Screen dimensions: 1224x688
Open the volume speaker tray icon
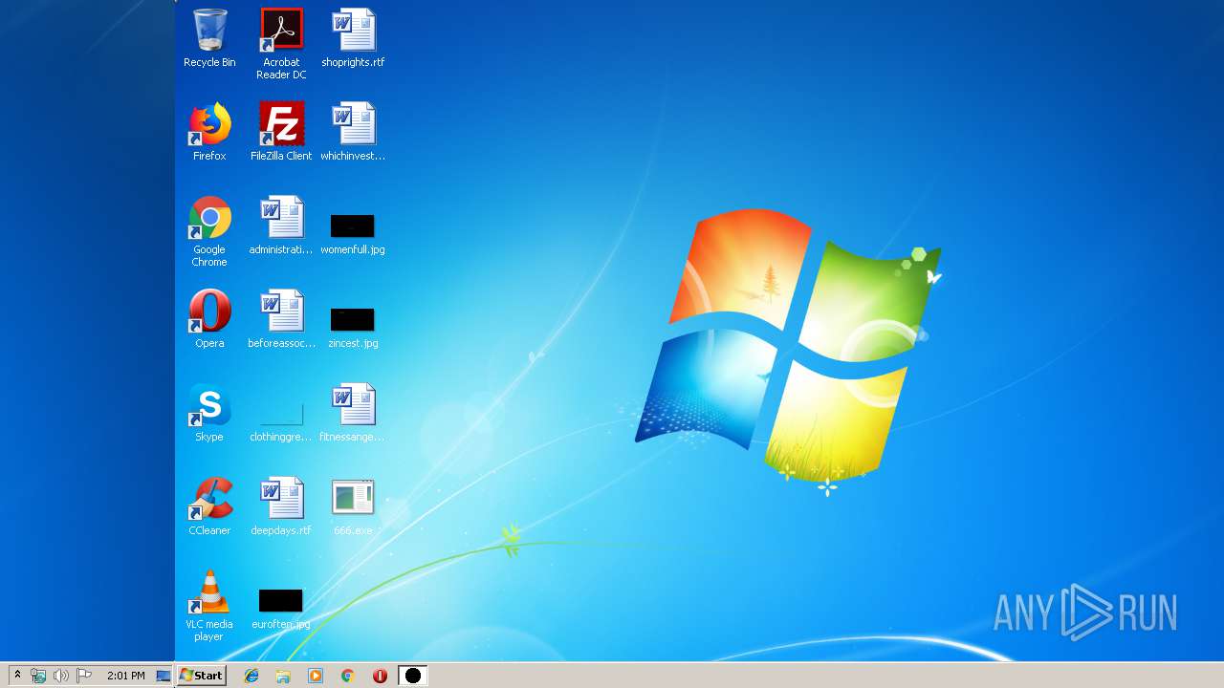click(61, 676)
